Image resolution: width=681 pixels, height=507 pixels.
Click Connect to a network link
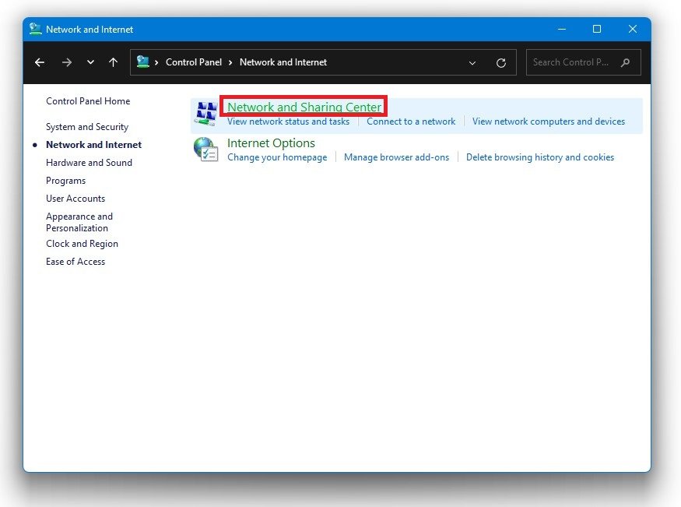pyautogui.click(x=411, y=121)
